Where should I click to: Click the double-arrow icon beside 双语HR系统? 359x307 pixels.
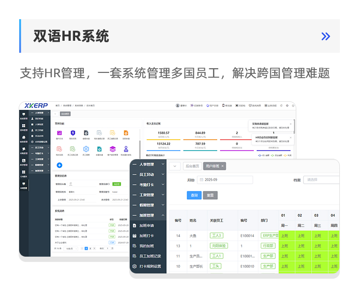tap(325, 36)
